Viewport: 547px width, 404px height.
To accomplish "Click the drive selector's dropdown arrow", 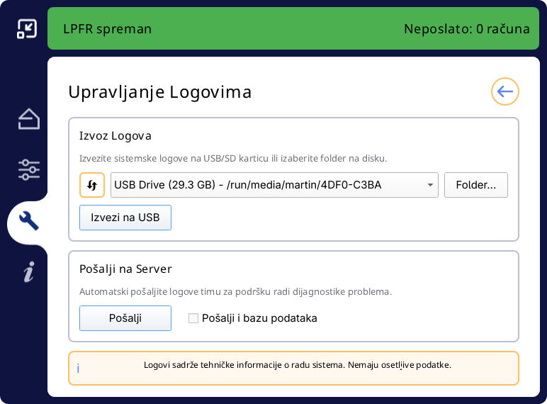I will [x=430, y=186].
